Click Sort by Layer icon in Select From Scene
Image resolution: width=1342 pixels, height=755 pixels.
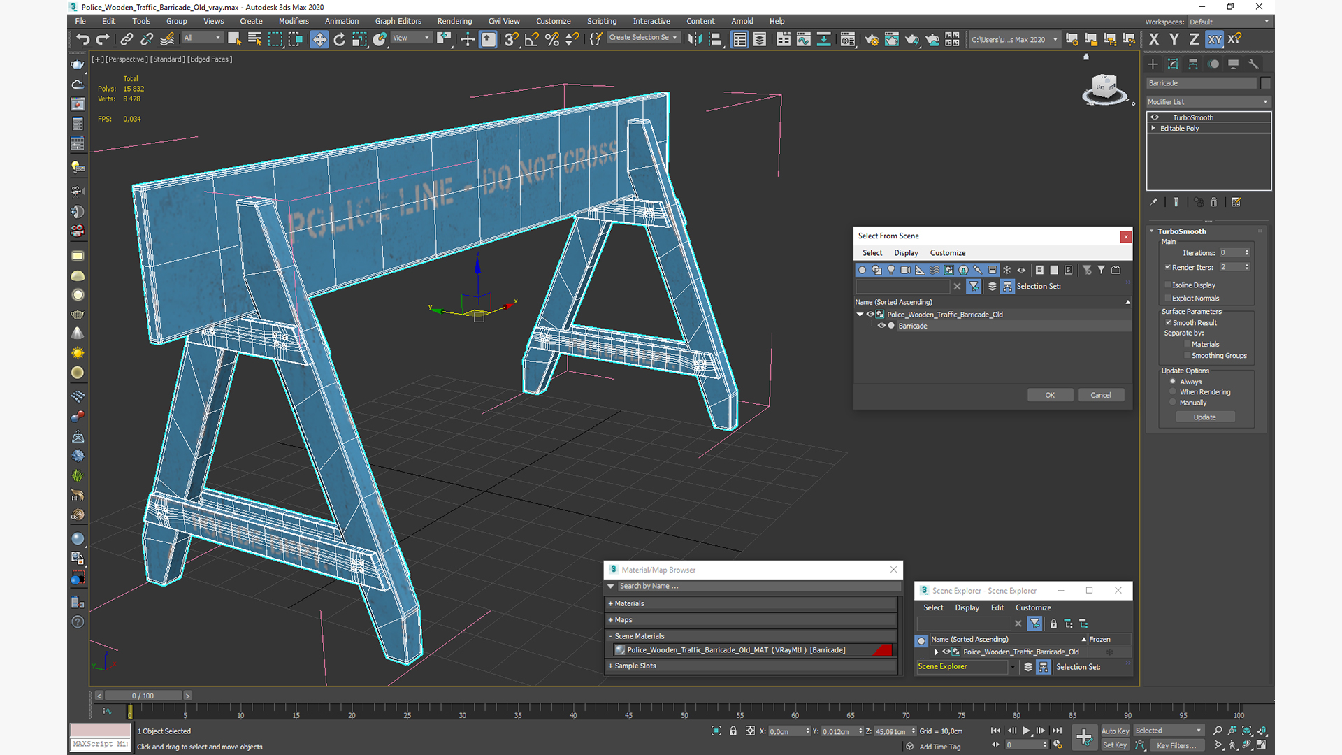(992, 286)
